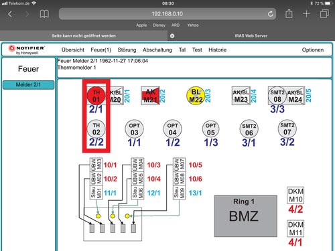Open the Apple bookmark link

(x=141, y=25)
